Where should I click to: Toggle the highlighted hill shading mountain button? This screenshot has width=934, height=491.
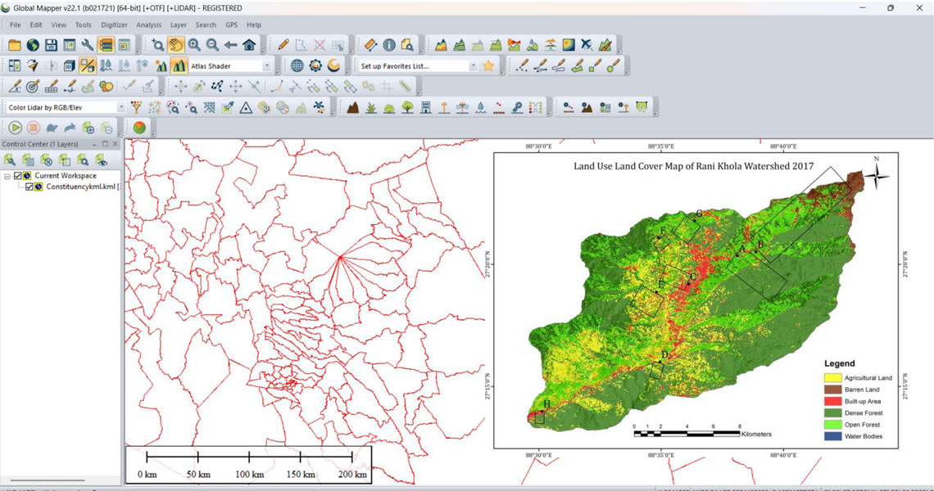coord(179,65)
